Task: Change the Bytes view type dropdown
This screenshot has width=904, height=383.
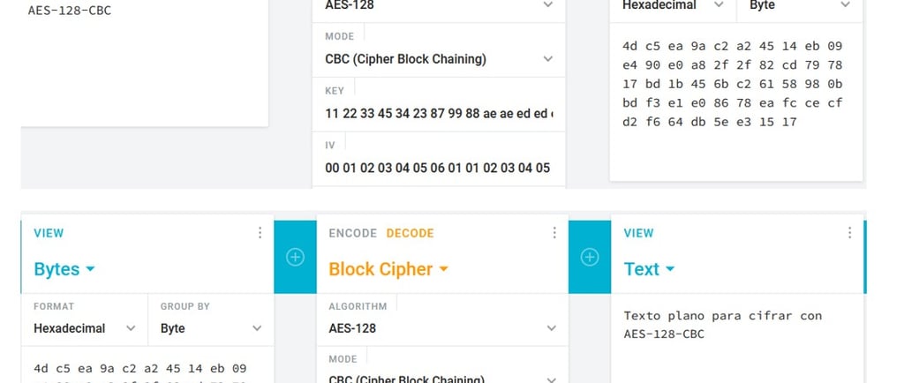Action: (64, 269)
